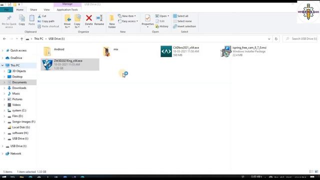Select Local Disk (G:) drive
The width and height of the screenshot is (320, 180).
(x=21, y=127)
